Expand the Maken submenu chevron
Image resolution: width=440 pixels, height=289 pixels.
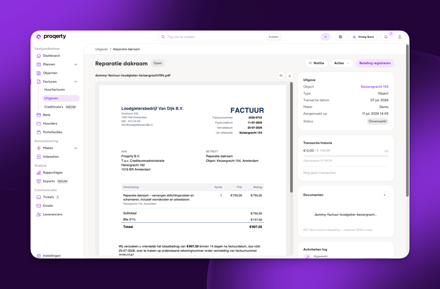(76, 148)
